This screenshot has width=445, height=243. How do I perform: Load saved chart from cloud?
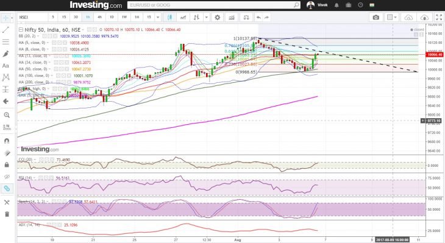pyautogui.click(x=408, y=17)
